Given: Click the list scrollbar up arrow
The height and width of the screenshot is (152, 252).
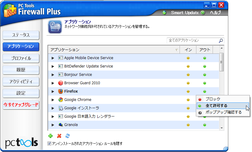Looking at the screenshot, I should click(222, 48).
